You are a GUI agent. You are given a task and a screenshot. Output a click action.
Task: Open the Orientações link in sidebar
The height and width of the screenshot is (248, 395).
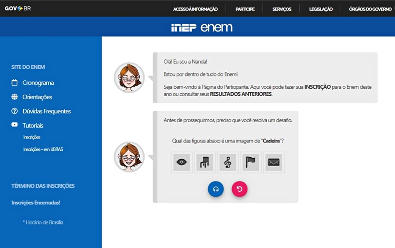pyautogui.click(x=38, y=97)
